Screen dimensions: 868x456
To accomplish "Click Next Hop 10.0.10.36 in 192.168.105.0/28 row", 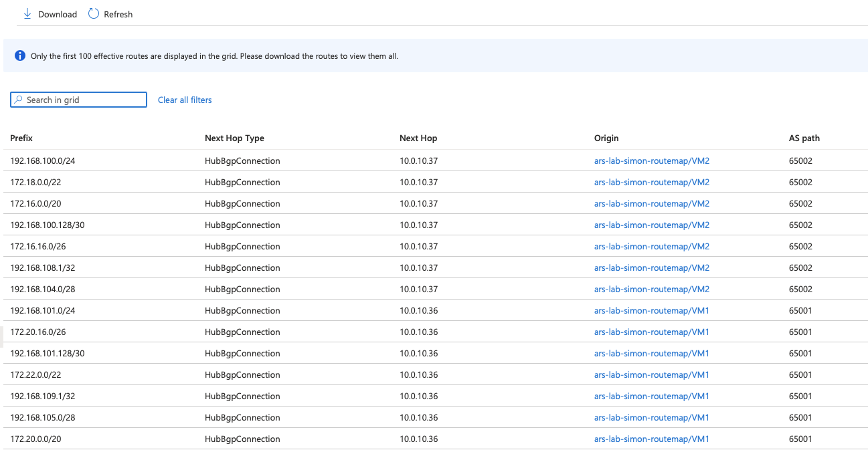I will coord(419,417).
